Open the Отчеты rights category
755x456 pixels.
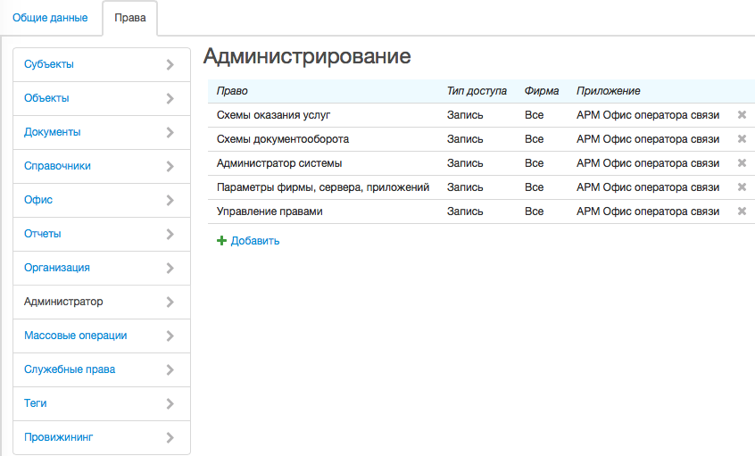[x=102, y=234]
